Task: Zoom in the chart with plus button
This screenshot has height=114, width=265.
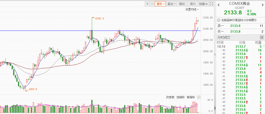Action: click(x=147, y=4)
